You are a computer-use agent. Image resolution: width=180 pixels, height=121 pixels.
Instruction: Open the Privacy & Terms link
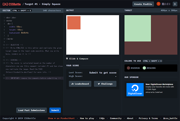tap(148, 118)
